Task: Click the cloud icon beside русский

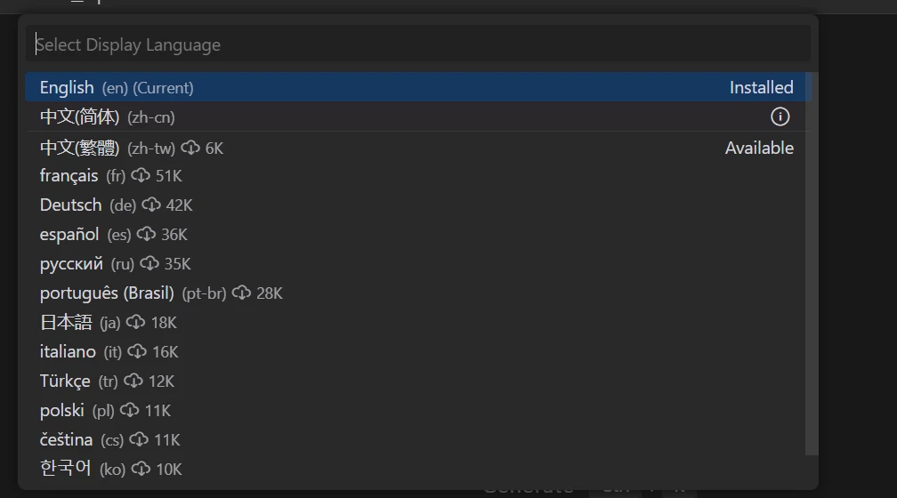Action: click(149, 263)
